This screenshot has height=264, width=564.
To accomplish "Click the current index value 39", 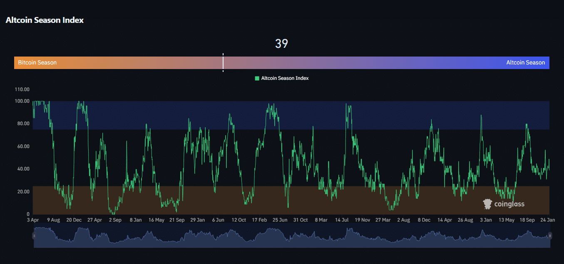I will 281,43.
